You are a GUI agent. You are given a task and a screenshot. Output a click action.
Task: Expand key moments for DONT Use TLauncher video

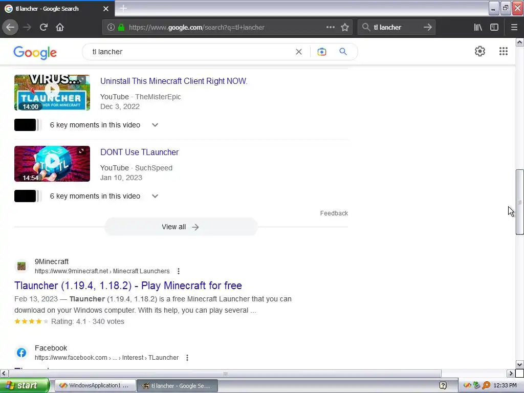[155, 196]
